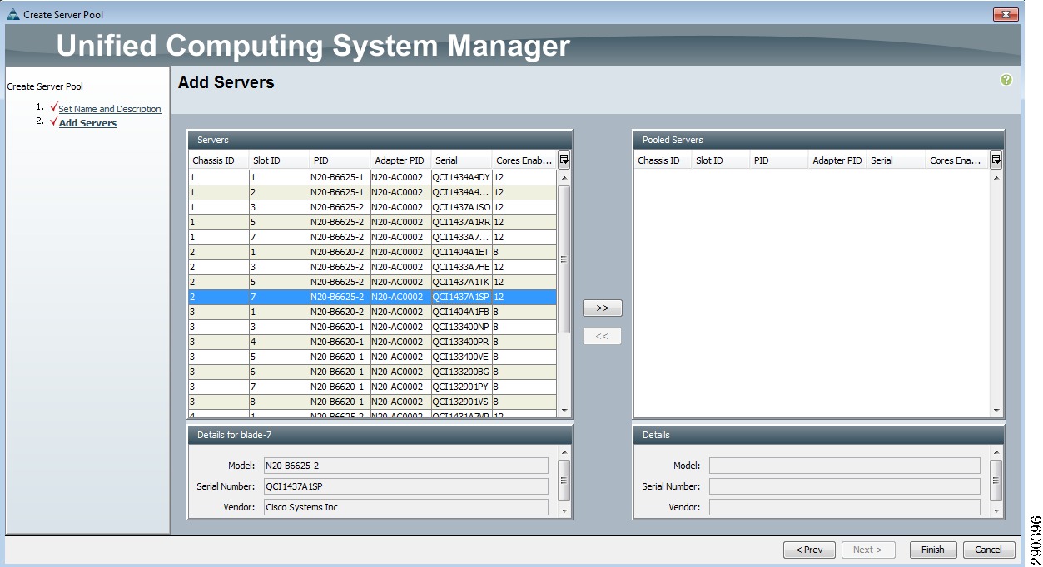Sort Pooled Servers by Adapter PID header

838,160
